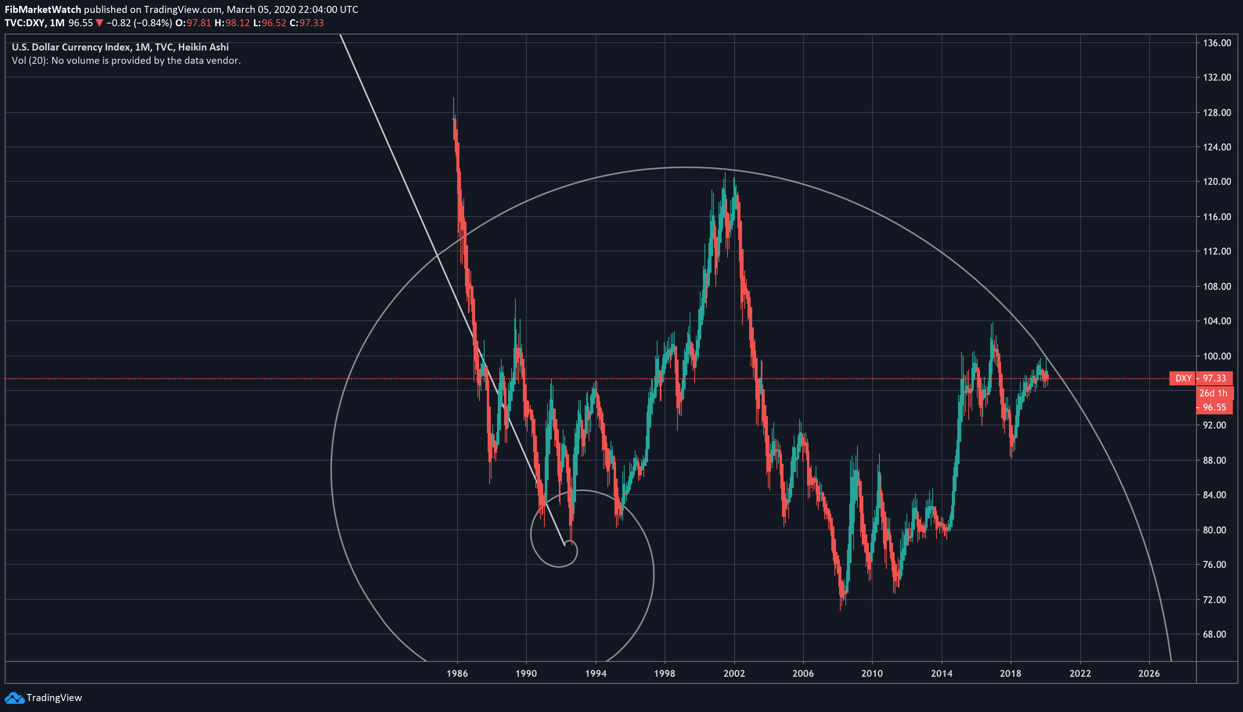Click the close value C:97.33

pyautogui.click(x=307, y=23)
